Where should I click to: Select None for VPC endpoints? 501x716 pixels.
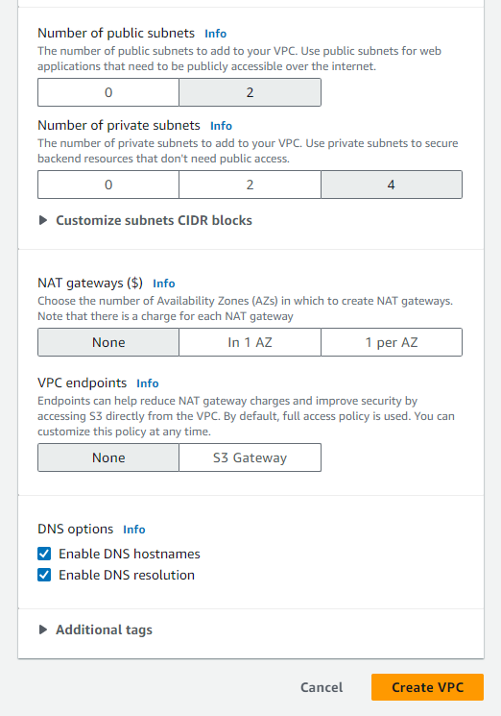click(108, 457)
